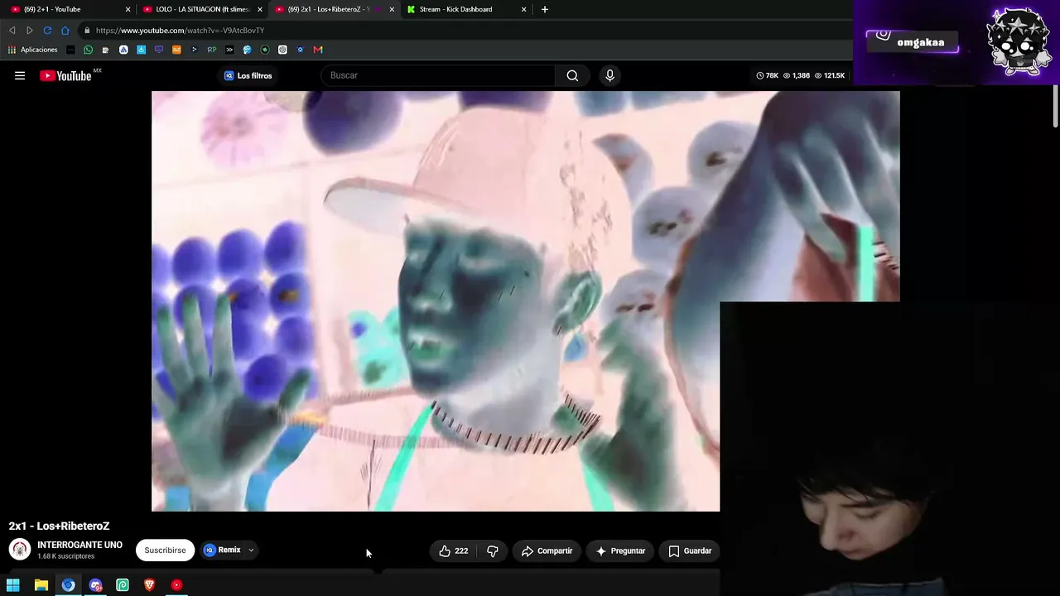Open the Los filtros extension button
This screenshot has width=1060, height=596.
coord(248,75)
